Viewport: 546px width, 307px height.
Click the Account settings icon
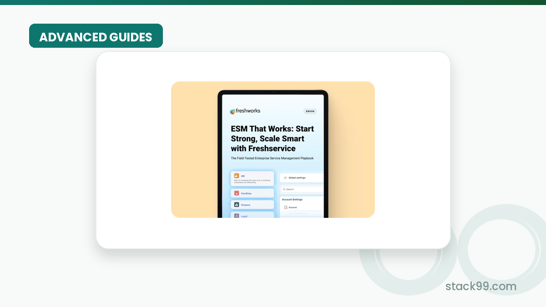[x=286, y=207]
